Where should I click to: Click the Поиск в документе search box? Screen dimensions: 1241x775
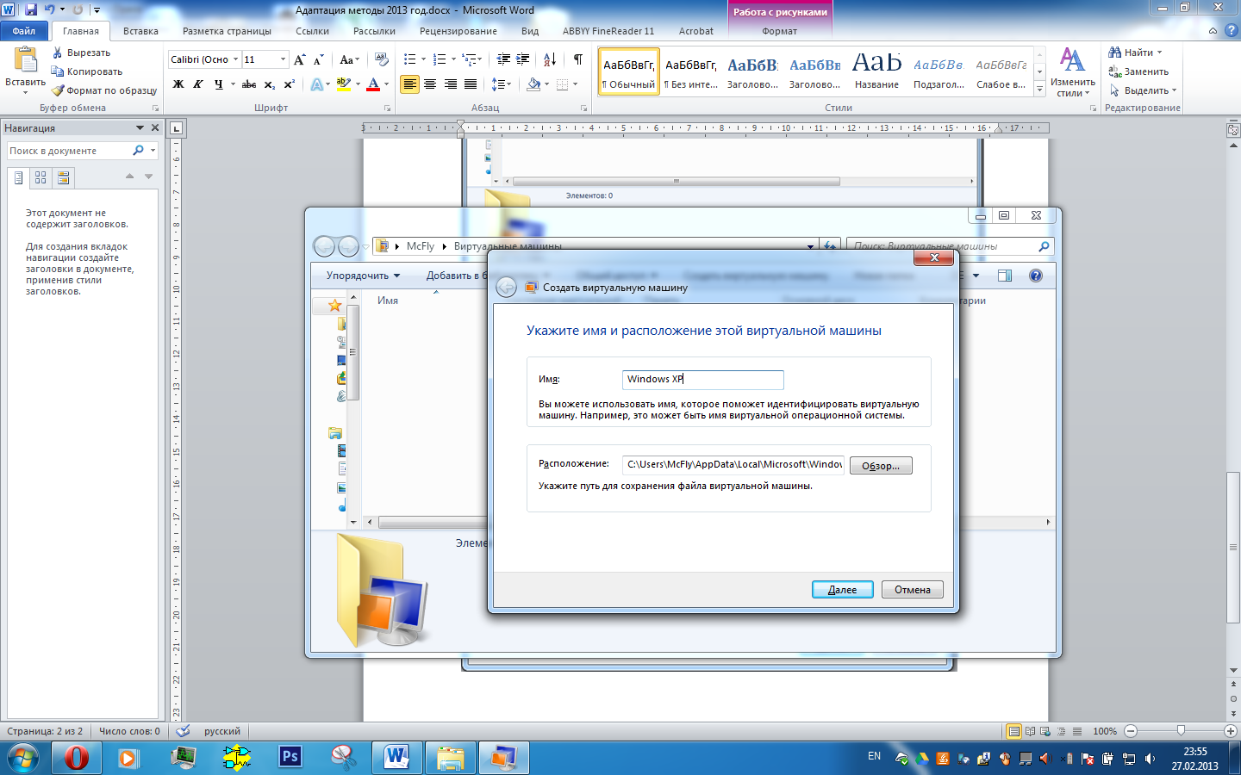point(71,151)
